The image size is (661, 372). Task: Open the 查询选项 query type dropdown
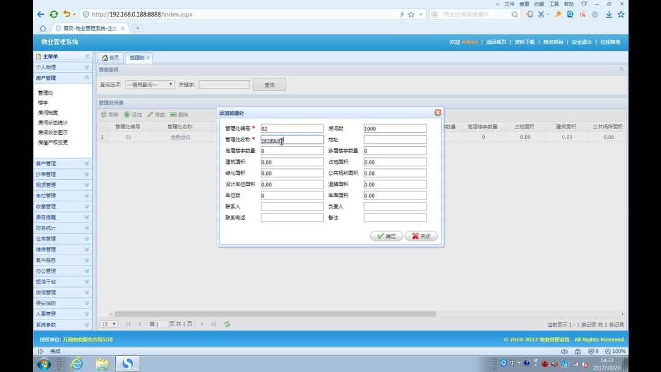pyautogui.click(x=151, y=84)
